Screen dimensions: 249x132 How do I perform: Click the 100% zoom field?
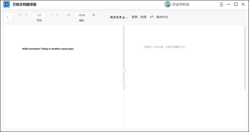(81, 15)
